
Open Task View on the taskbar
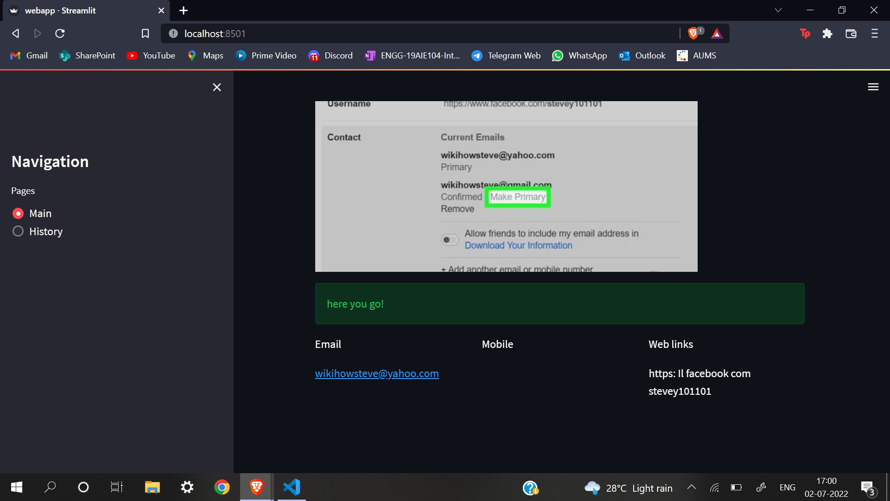click(117, 487)
